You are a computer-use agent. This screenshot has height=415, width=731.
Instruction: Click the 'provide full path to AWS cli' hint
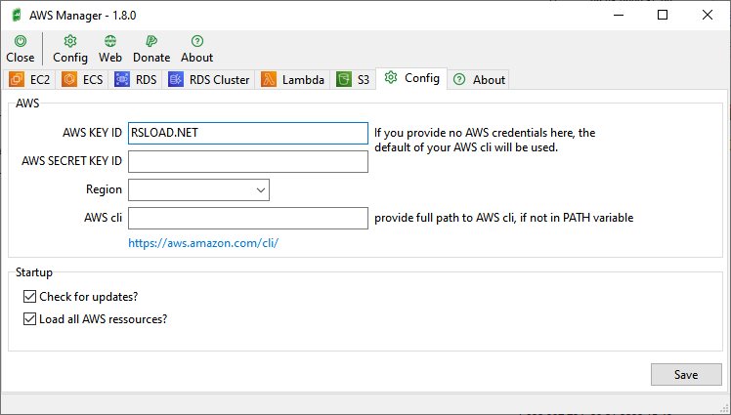(504, 218)
